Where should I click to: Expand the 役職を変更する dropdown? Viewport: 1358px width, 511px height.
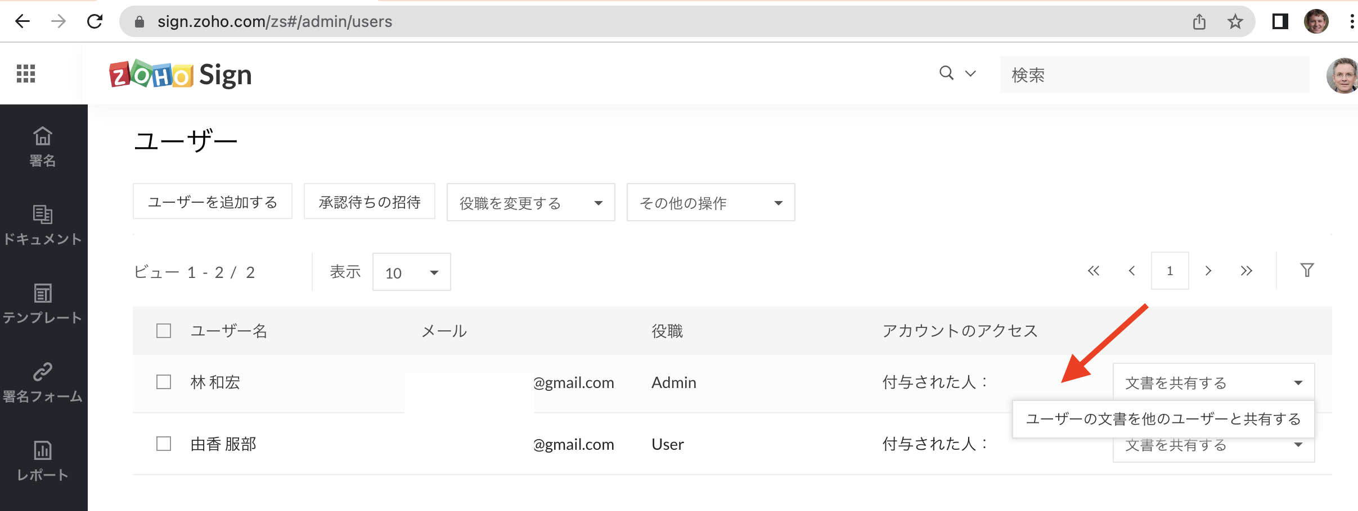530,203
